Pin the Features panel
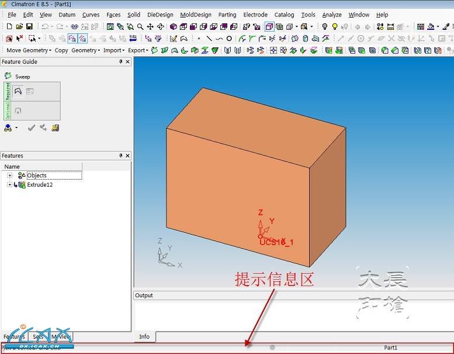The image size is (454, 354). [x=121, y=156]
